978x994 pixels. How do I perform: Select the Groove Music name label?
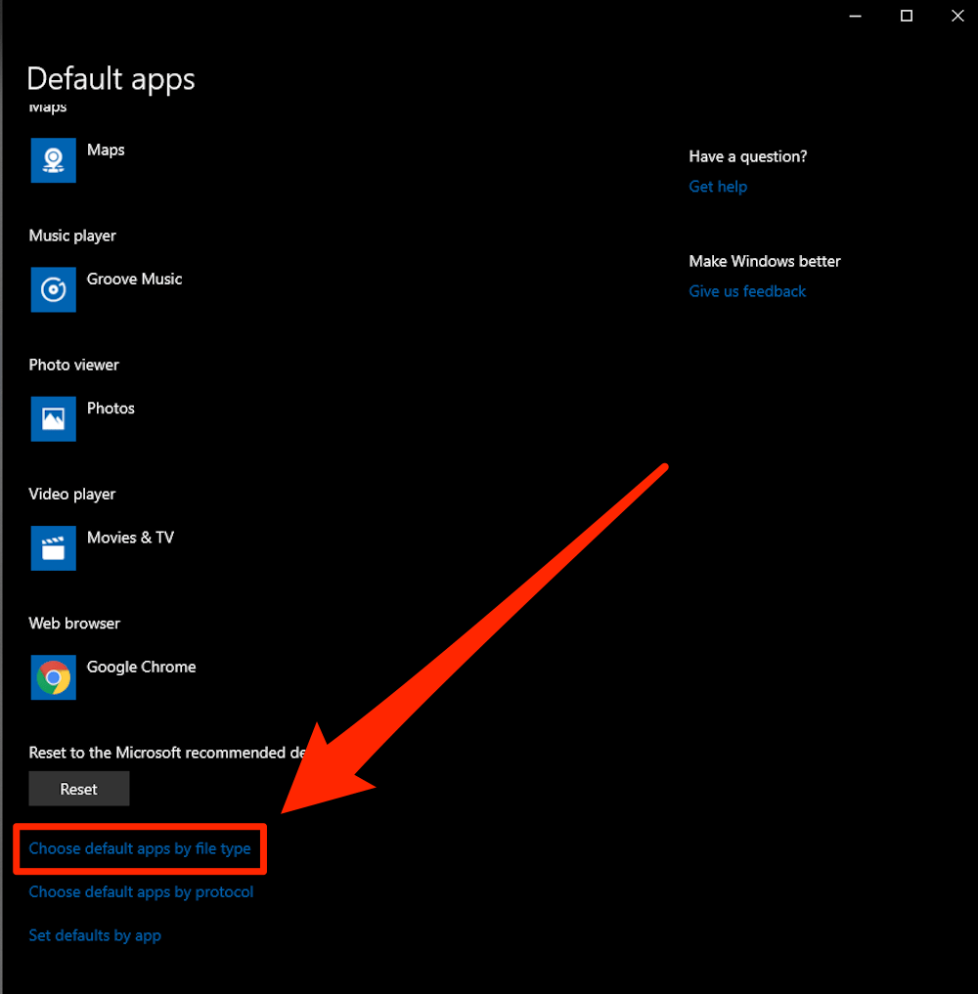click(x=134, y=280)
